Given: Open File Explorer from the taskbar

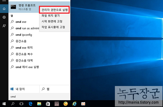Looking at the screenshot, I should [39, 104].
